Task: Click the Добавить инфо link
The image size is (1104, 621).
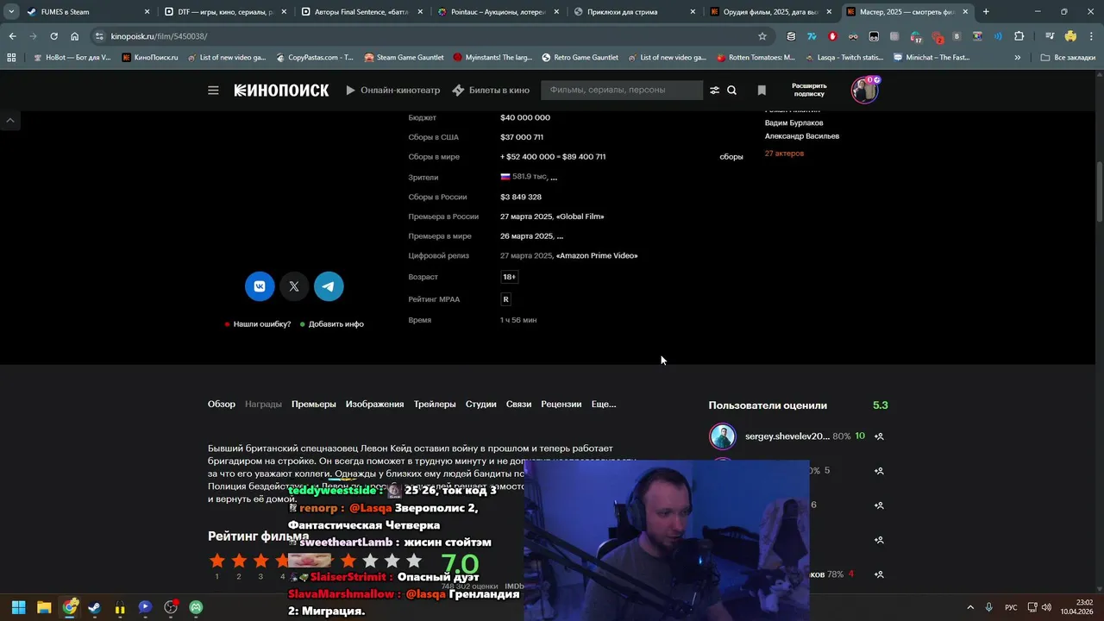Action: (x=336, y=324)
